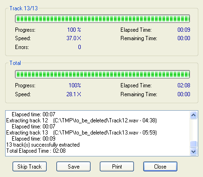
Task: Print the extraction log
Action: point(117,167)
